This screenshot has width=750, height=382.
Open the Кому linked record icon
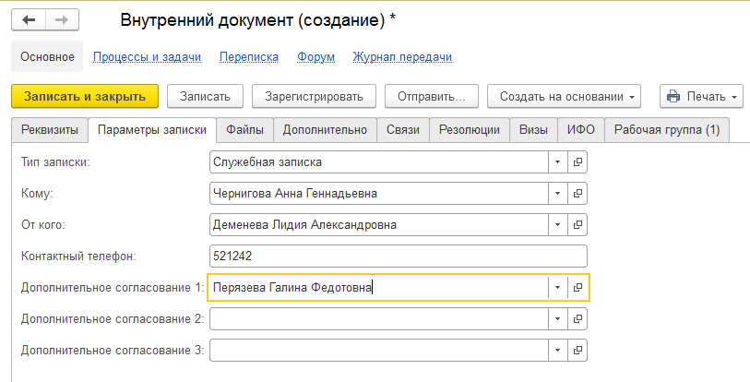coord(577,194)
